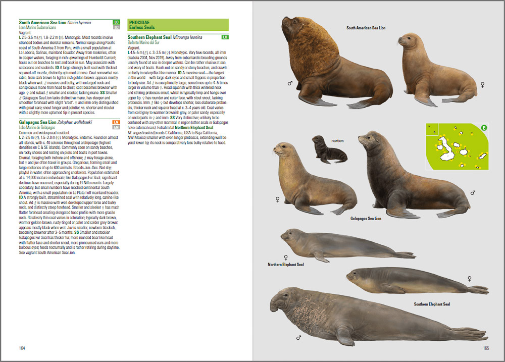
Task: Click the bold Northern Elephant Seal text reference
Action: click(x=194, y=128)
